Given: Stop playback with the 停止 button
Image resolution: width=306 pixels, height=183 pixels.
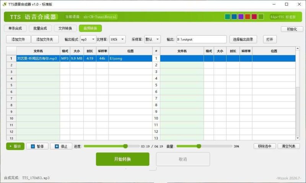Looking at the screenshot, I should click(x=61, y=146).
